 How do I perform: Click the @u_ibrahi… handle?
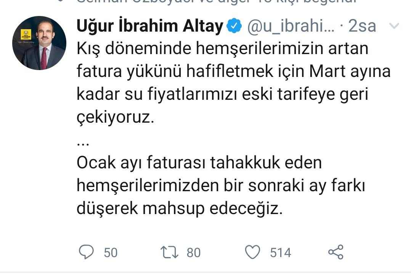291,26
